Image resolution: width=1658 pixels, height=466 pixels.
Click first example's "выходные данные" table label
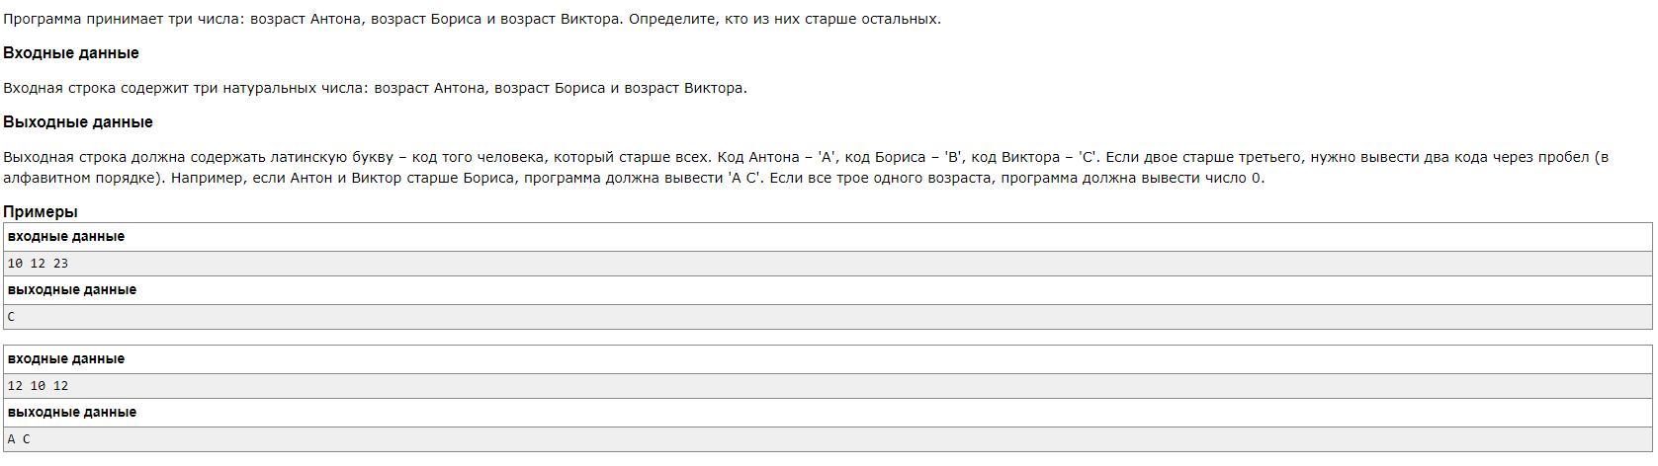(x=72, y=290)
